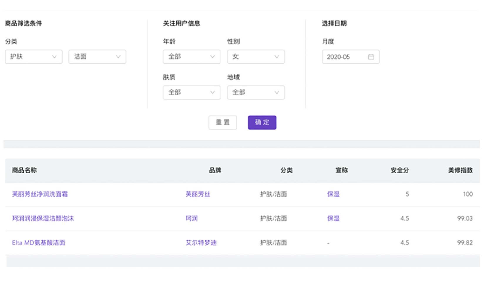Screen dimensions: 484x281
Task: Click 保湿 claim in the 珂润 row
Action: click(x=333, y=218)
